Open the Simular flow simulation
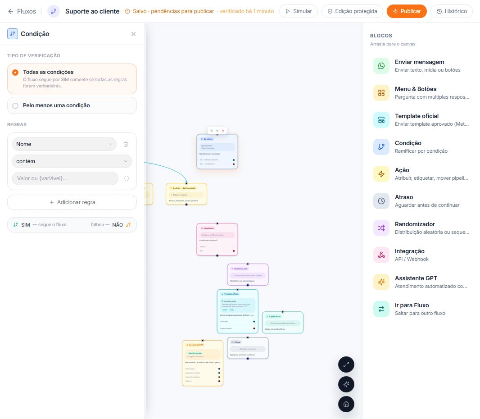 tap(299, 11)
